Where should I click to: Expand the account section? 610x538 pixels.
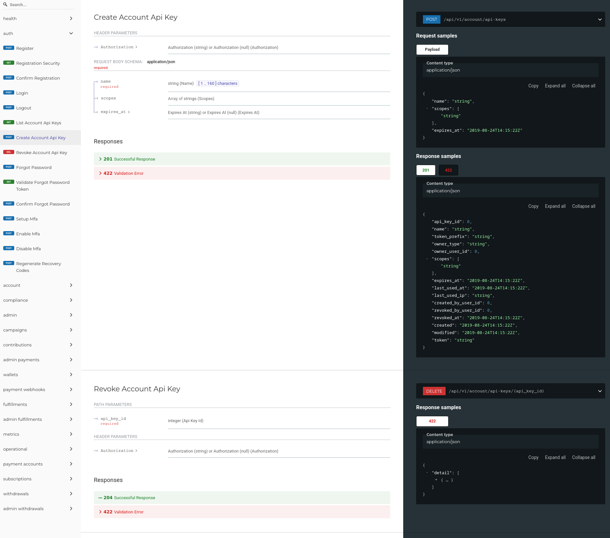[x=40, y=285]
